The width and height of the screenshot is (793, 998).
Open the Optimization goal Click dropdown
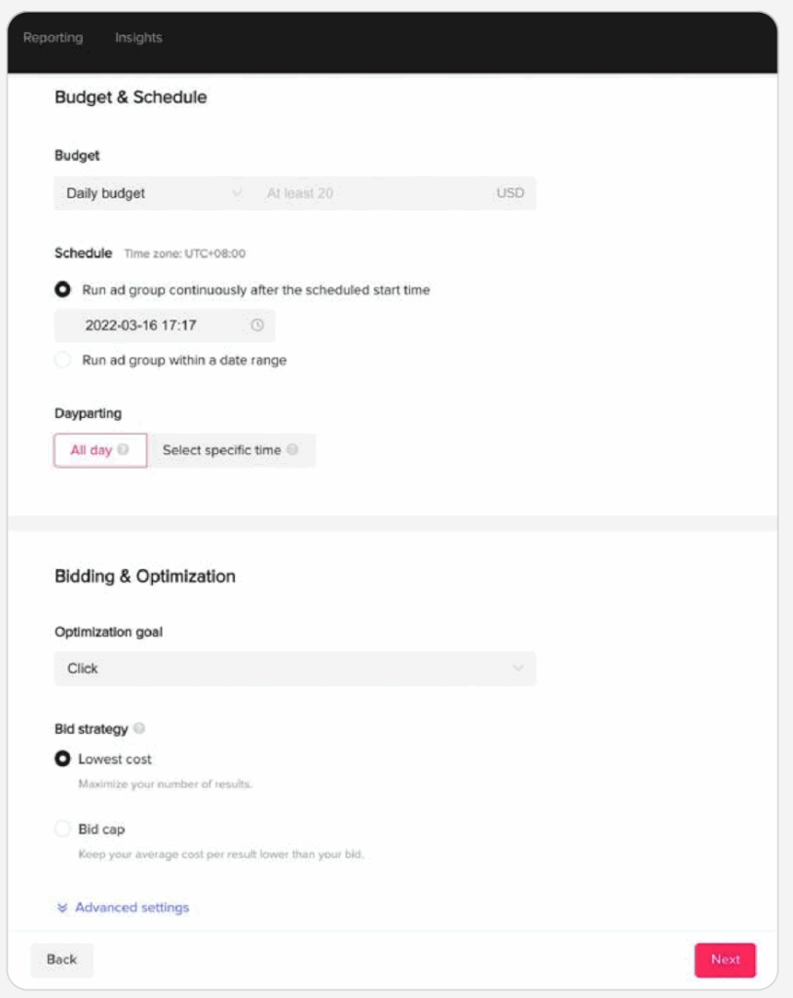294,669
